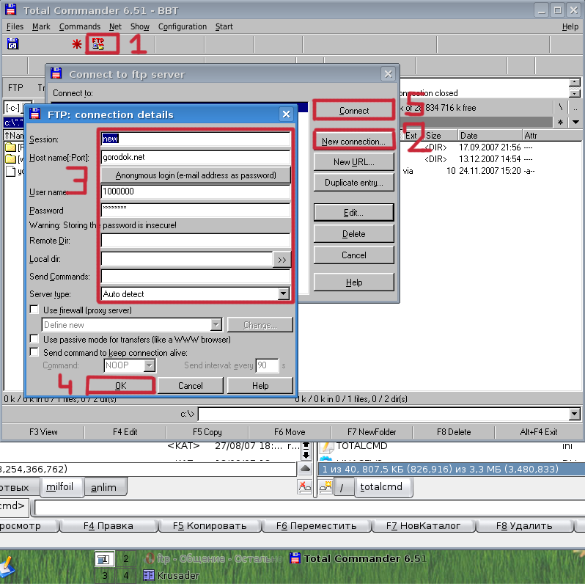This screenshot has height=584, width=585.
Task: Open the Start menu item
Action: point(224,26)
